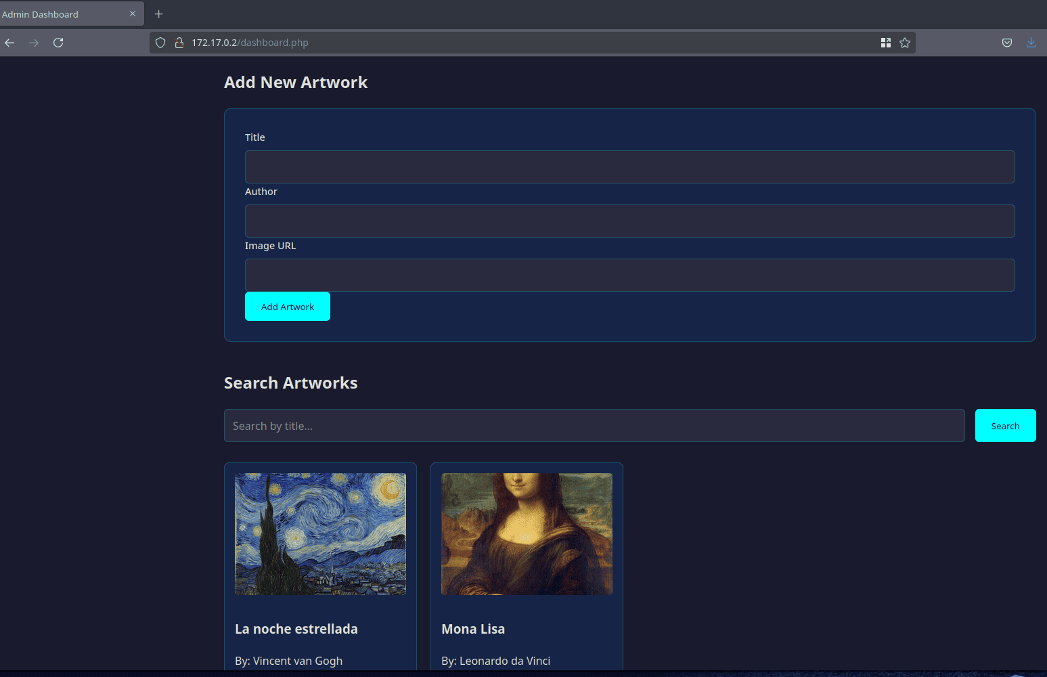Open the tracking protection shield icon
The height and width of the screenshot is (677, 1047).
coord(160,43)
